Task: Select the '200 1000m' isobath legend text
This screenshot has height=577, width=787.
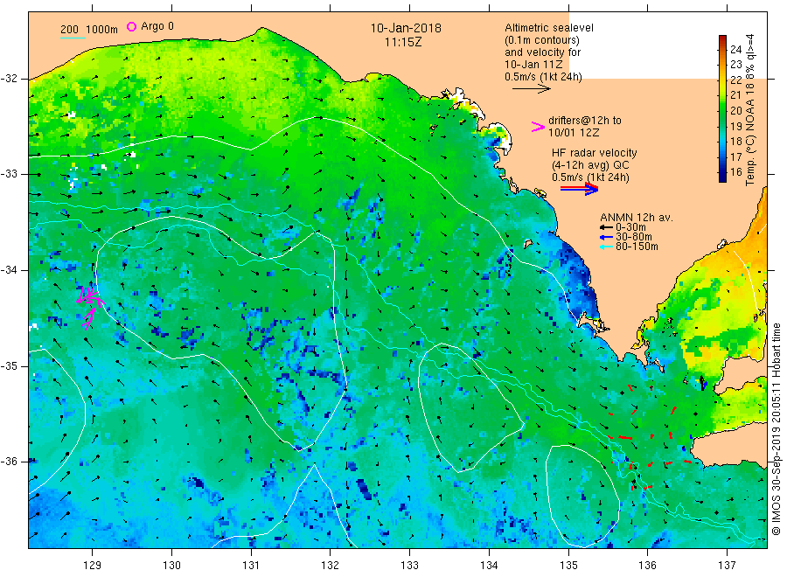Action: tap(89, 30)
